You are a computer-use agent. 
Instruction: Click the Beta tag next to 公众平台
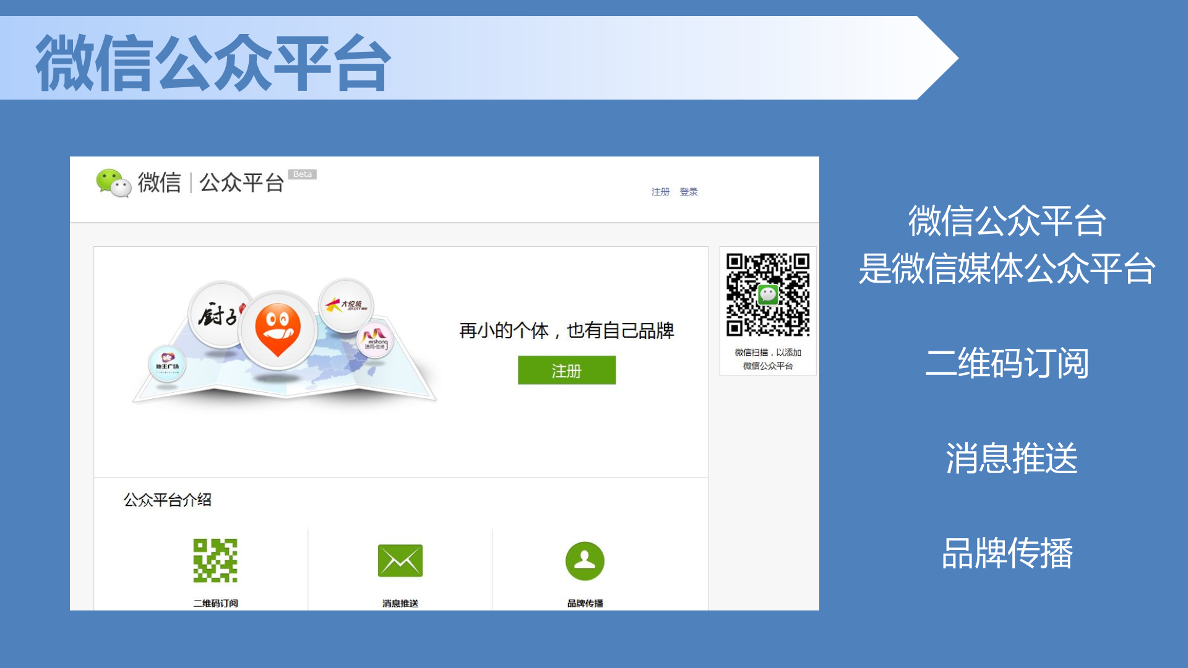(303, 174)
